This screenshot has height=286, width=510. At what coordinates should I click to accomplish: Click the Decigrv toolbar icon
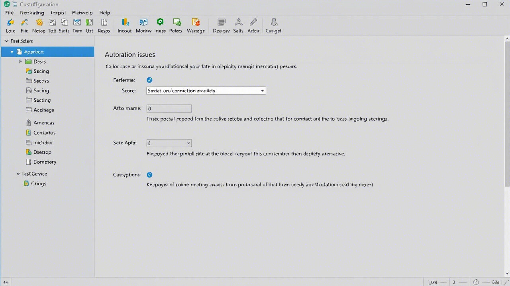222,23
